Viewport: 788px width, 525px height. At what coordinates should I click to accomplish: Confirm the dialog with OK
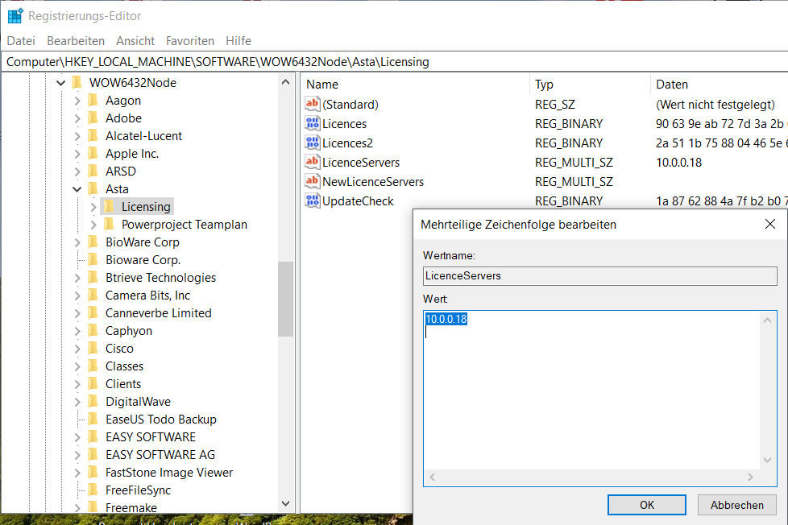tap(647, 505)
